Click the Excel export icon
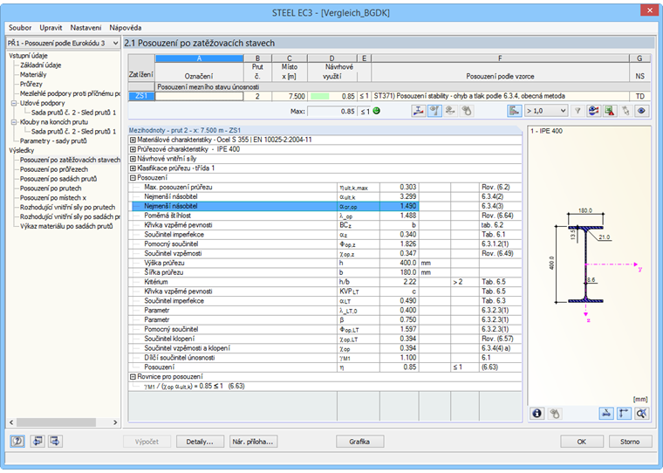Viewport: 663px width, 473px height. pyautogui.click(x=610, y=111)
